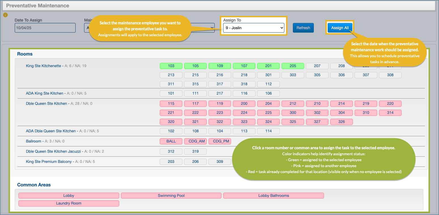The width and height of the screenshot is (439, 215).
Task: Select the BALL ballroom tile
Action: point(171,141)
